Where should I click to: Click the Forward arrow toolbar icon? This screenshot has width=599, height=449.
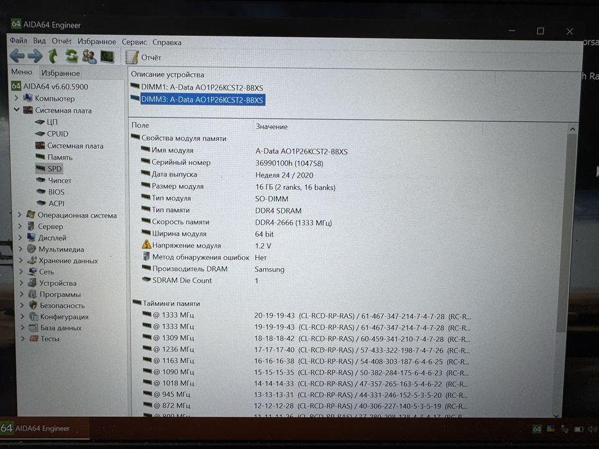click(35, 56)
